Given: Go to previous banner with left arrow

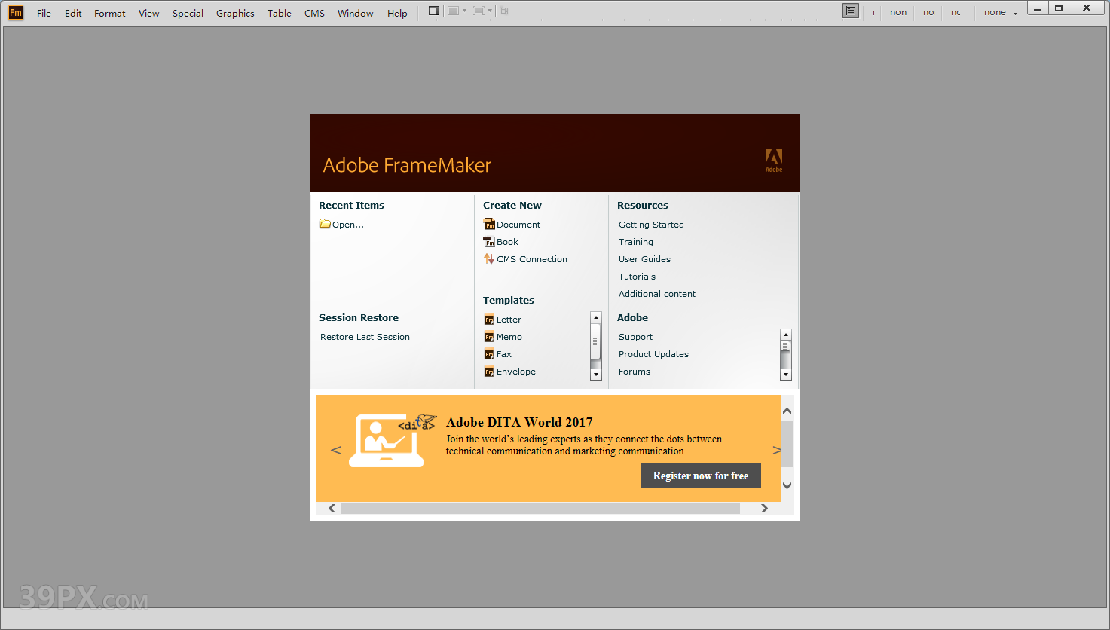Looking at the screenshot, I should tap(336, 450).
